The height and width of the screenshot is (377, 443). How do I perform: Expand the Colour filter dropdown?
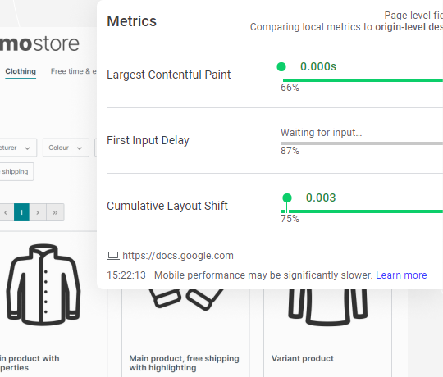coord(66,148)
